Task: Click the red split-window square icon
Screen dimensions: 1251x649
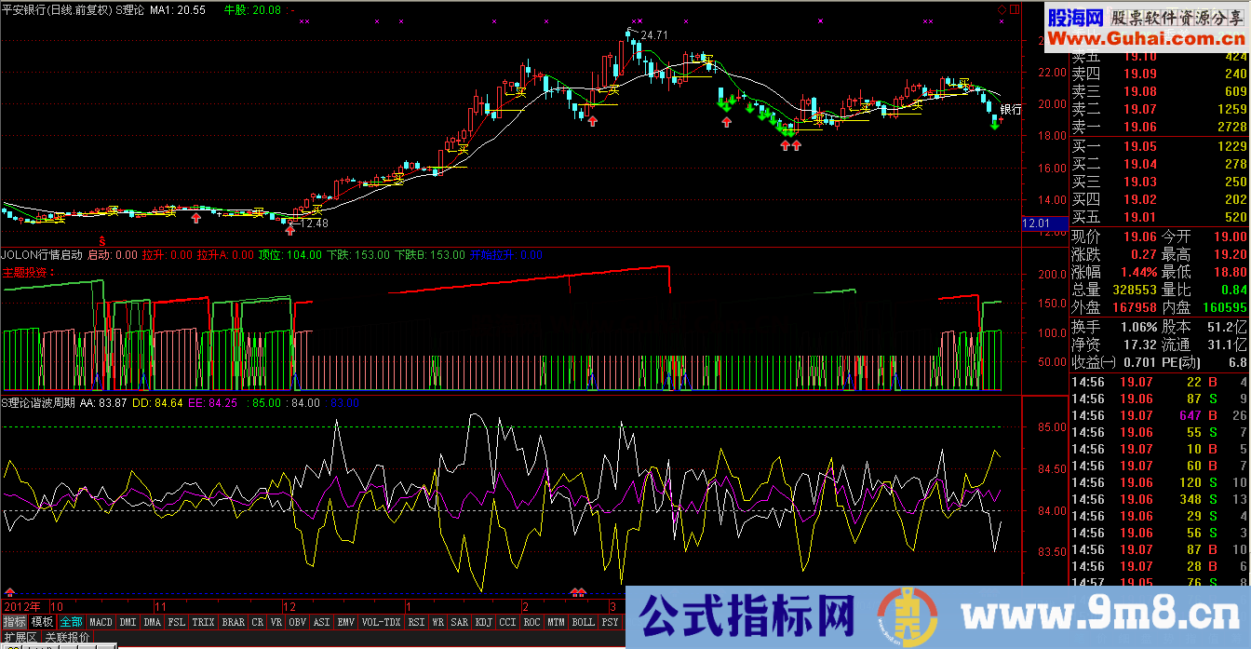Action: 1014,9
